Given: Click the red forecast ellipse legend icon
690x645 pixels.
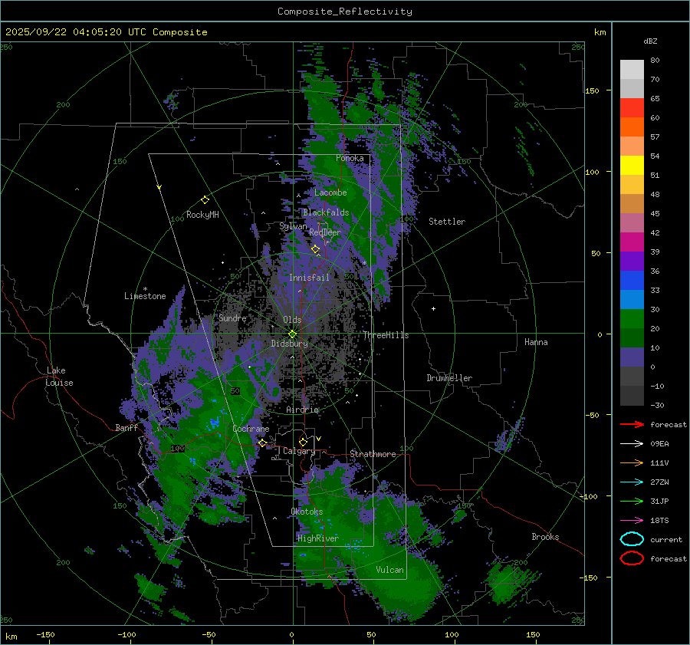Looking at the screenshot, I should (632, 558).
